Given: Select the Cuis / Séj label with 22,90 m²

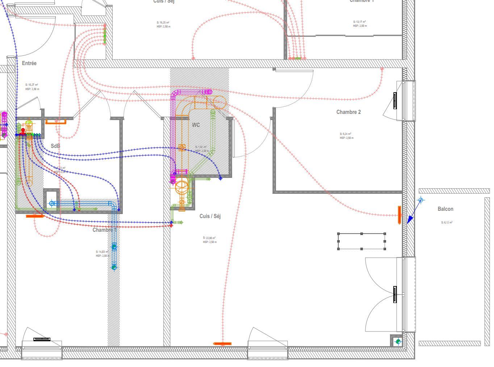Looking at the screenshot, I should tap(210, 216).
